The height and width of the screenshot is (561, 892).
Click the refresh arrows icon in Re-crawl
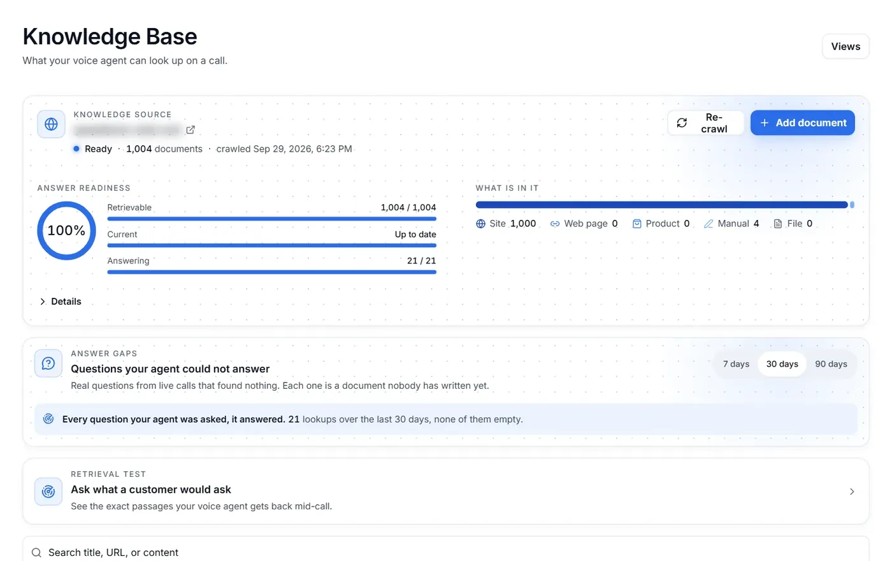click(682, 123)
